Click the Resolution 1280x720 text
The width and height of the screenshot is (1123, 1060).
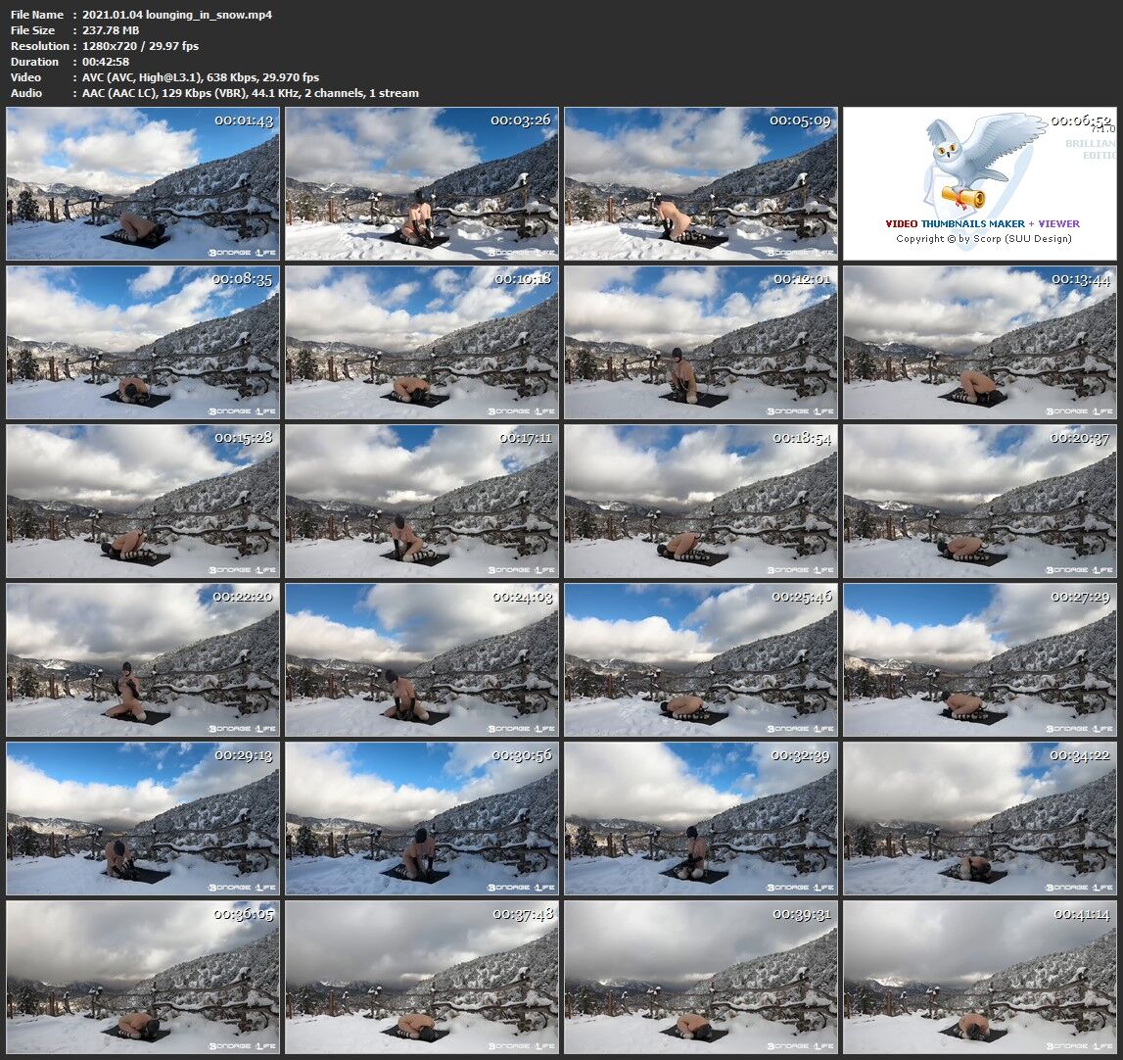(140, 46)
